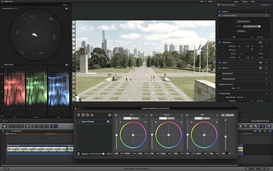Screen dimensions: 273x171
Task: Click RGB Parade settings gear icon
Action: click(67, 65)
